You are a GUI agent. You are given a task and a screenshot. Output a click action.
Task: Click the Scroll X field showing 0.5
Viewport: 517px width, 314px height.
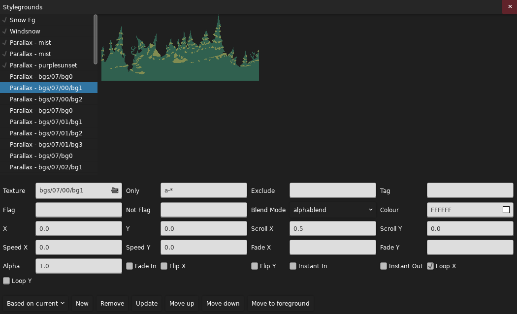pyautogui.click(x=333, y=229)
